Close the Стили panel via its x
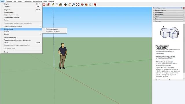The image size is (185, 104). click(184, 17)
